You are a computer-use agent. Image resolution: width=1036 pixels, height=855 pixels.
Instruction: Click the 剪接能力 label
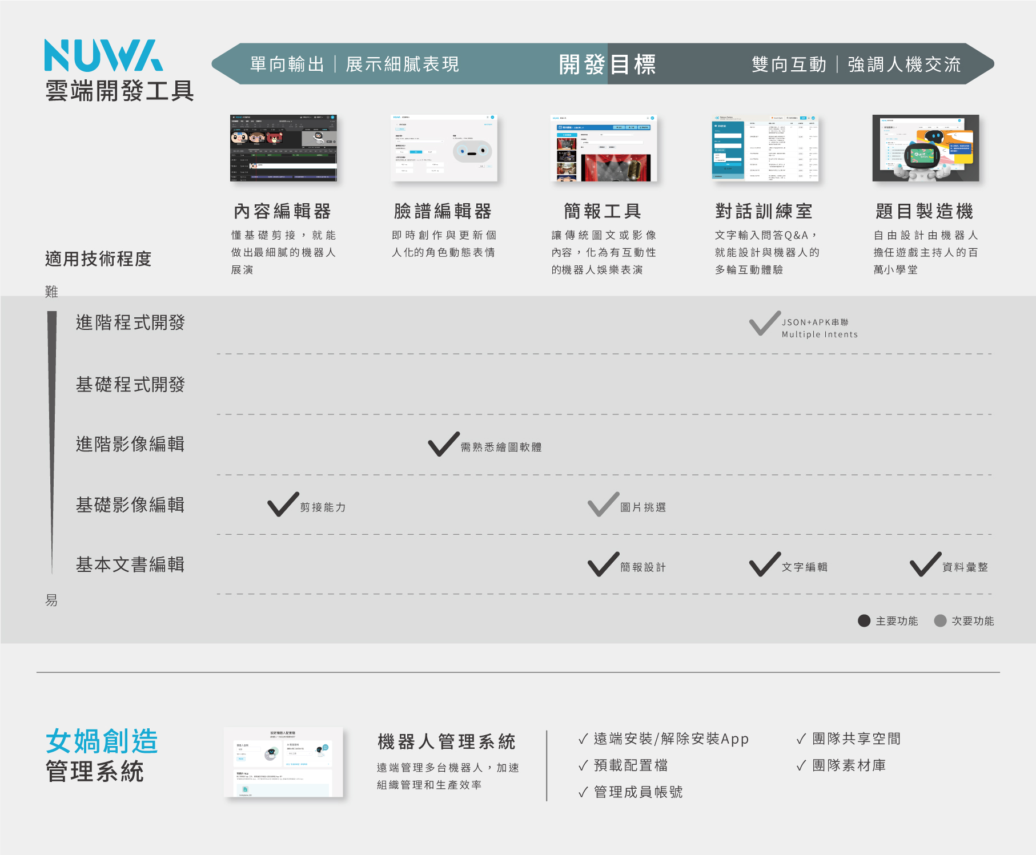[323, 507]
